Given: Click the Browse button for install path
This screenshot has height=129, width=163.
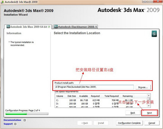Looking at the screenshot, I should coord(143,87).
